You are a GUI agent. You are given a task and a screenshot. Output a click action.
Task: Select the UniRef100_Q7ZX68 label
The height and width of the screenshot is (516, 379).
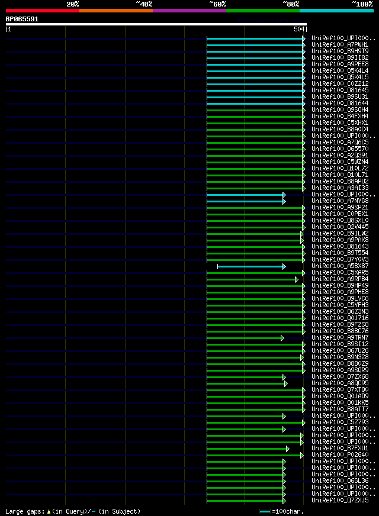[x=340, y=377]
